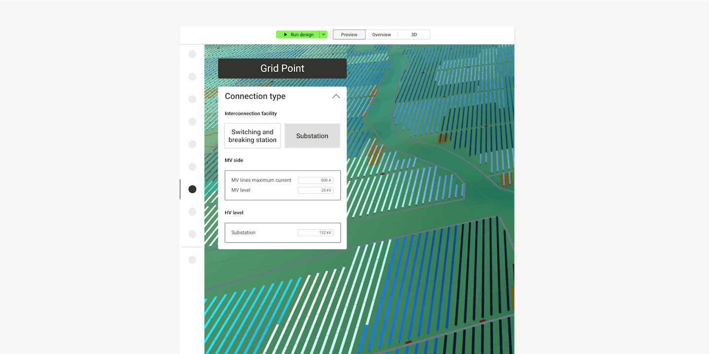Click the Grid Point header bar
Viewport: 709px width, 354px height.
click(282, 69)
